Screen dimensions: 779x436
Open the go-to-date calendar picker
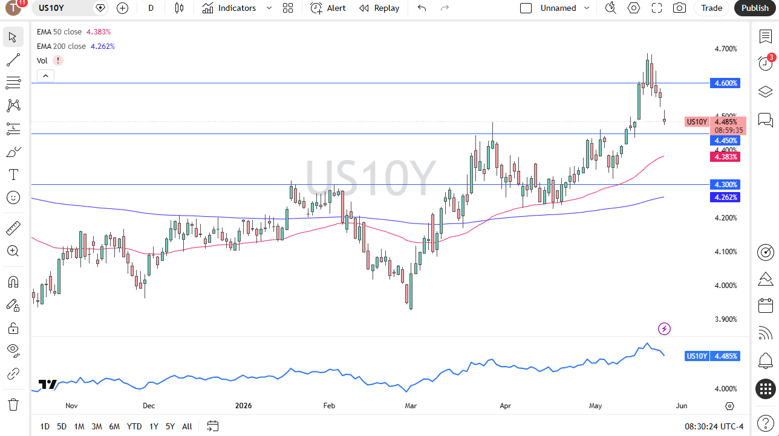(212, 426)
